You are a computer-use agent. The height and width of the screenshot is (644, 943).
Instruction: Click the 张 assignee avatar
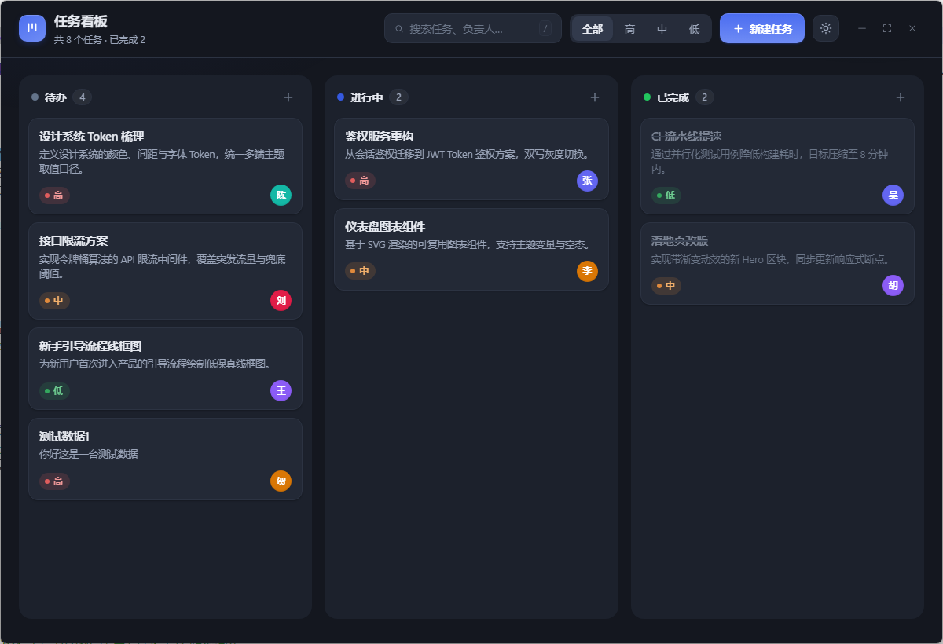(587, 181)
